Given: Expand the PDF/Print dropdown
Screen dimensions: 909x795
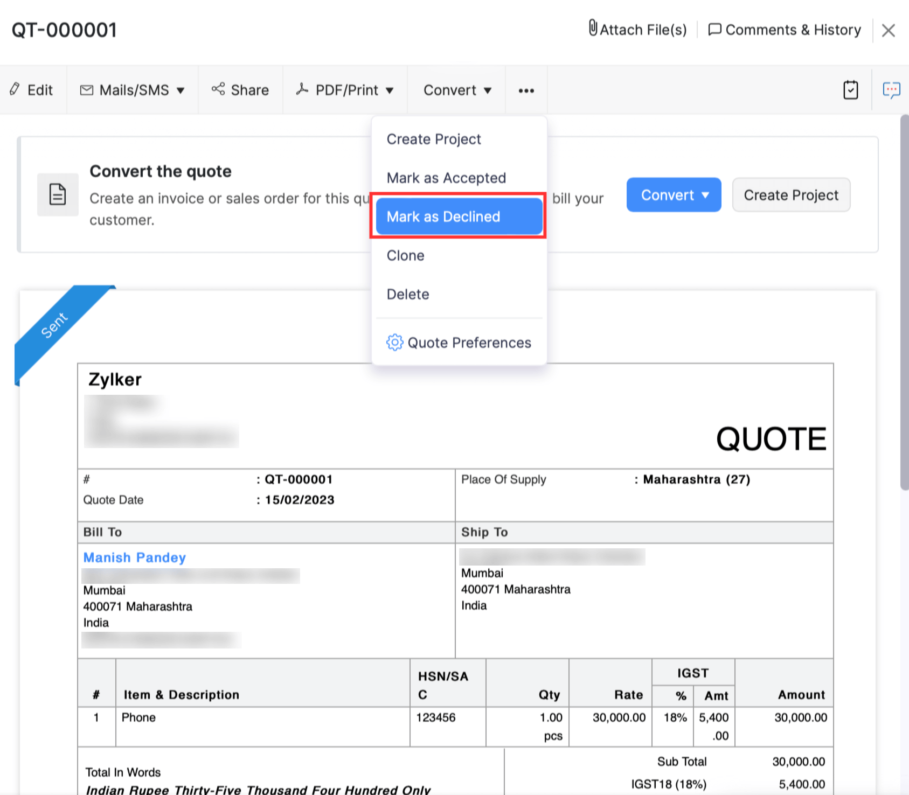Looking at the screenshot, I should (x=345, y=90).
